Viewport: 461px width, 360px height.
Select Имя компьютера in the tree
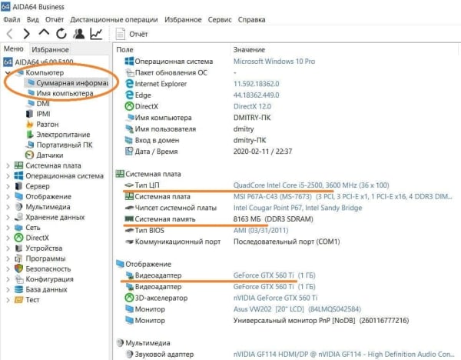(65, 93)
